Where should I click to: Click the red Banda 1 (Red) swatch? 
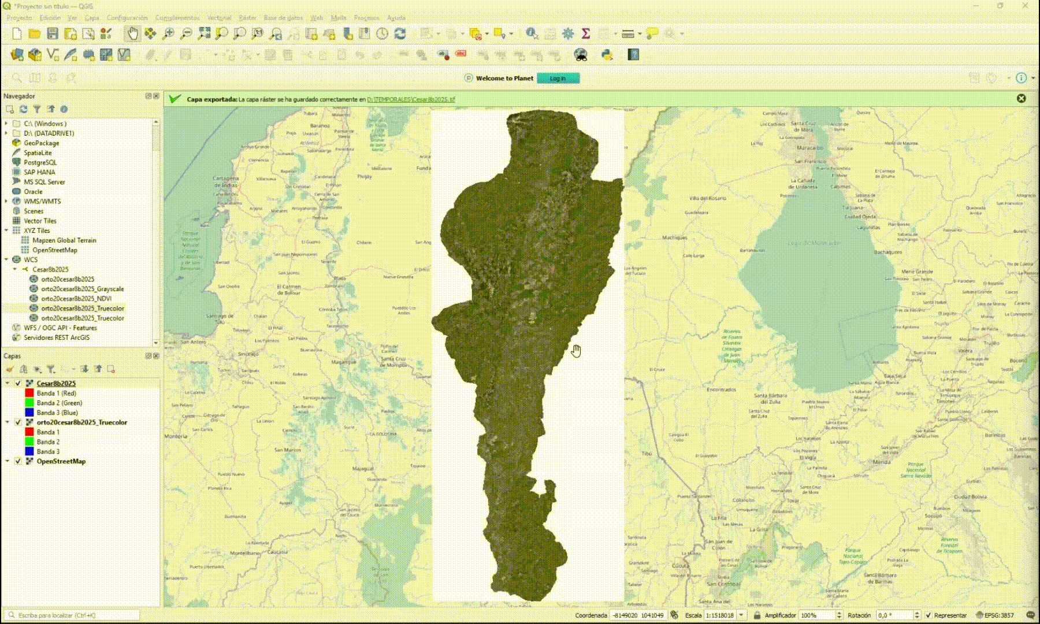29,393
